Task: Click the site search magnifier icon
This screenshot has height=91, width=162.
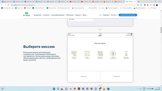Action: tap(100, 15)
